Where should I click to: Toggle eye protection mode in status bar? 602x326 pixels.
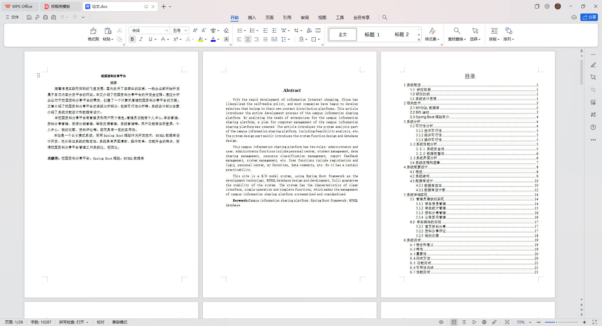pyautogui.click(x=441, y=322)
